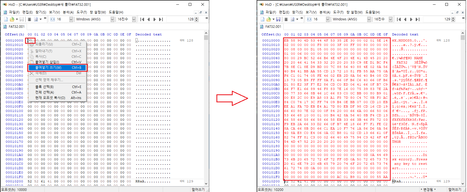
Task: Click the bytes-per-row arrows icon in the right window
Action: [309, 19]
